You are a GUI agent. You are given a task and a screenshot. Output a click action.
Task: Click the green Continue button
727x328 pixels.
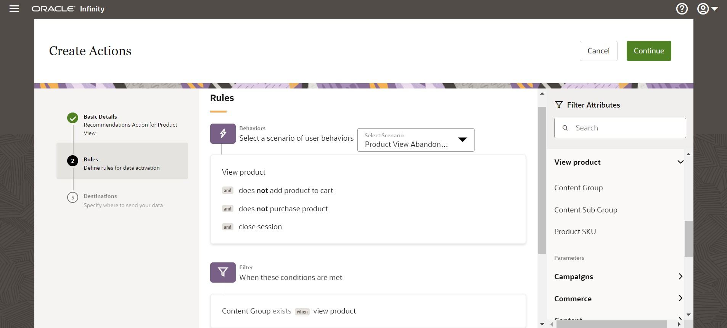[x=648, y=51]
